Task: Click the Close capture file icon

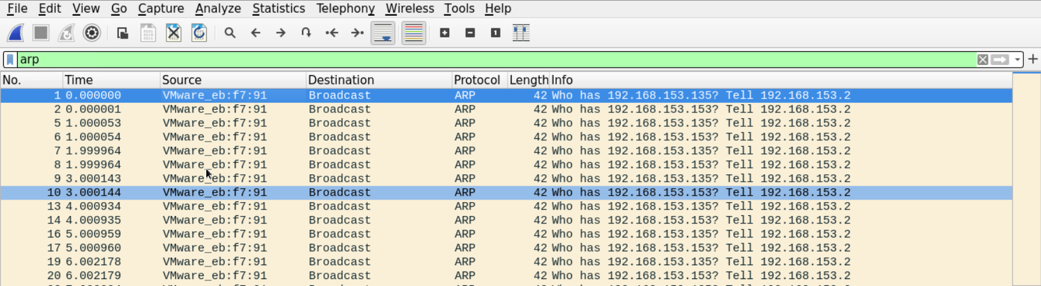Action: [173, 33]
